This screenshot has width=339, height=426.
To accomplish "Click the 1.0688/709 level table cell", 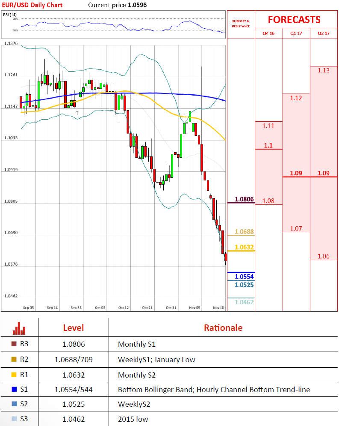I will [x=74, y=360].
